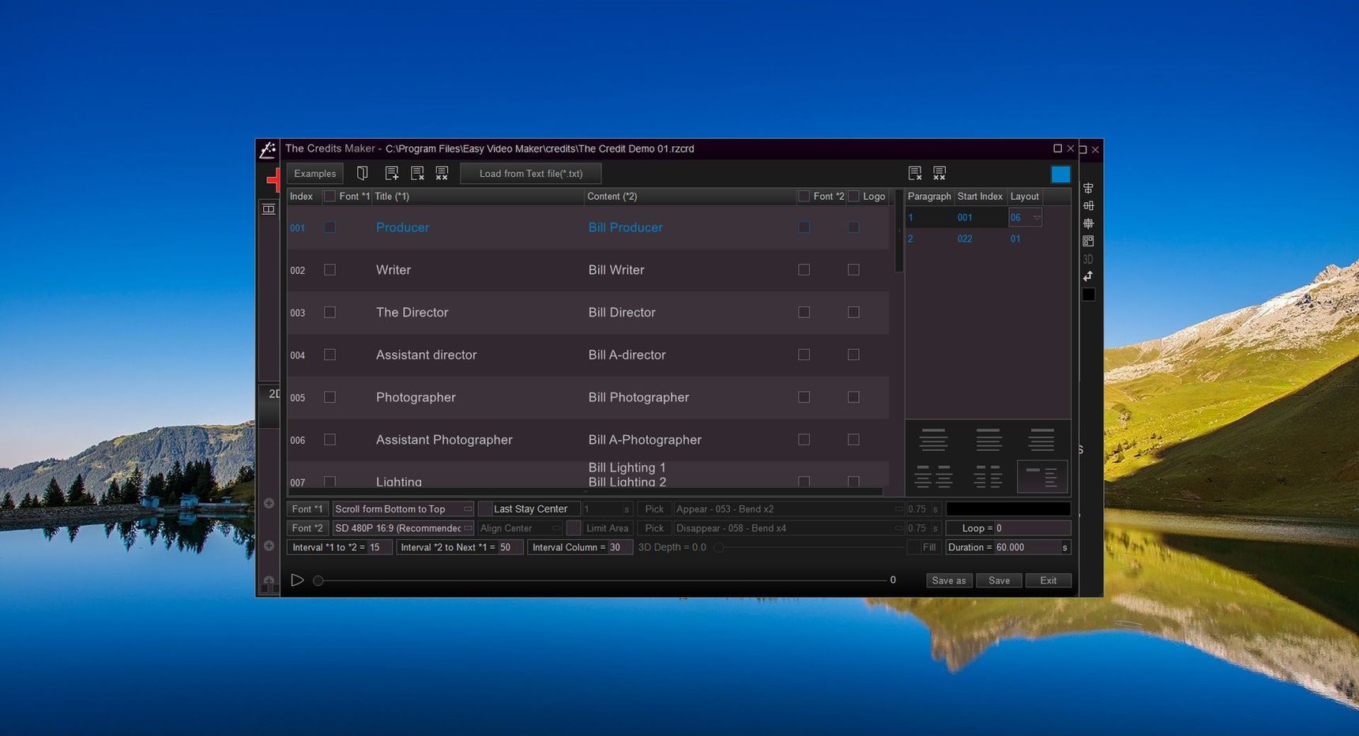
Task: Click the Content (*2) column header
Action: 690,196
